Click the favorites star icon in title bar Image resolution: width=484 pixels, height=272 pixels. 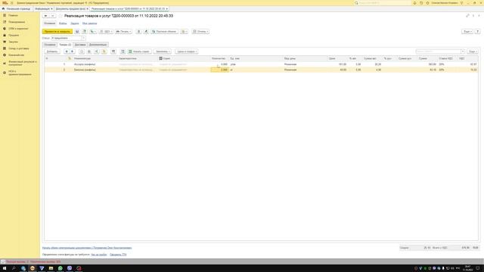coord(427,3)
